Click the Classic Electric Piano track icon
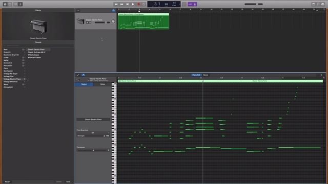Screen dimensions: 328x184 [80, 21]
